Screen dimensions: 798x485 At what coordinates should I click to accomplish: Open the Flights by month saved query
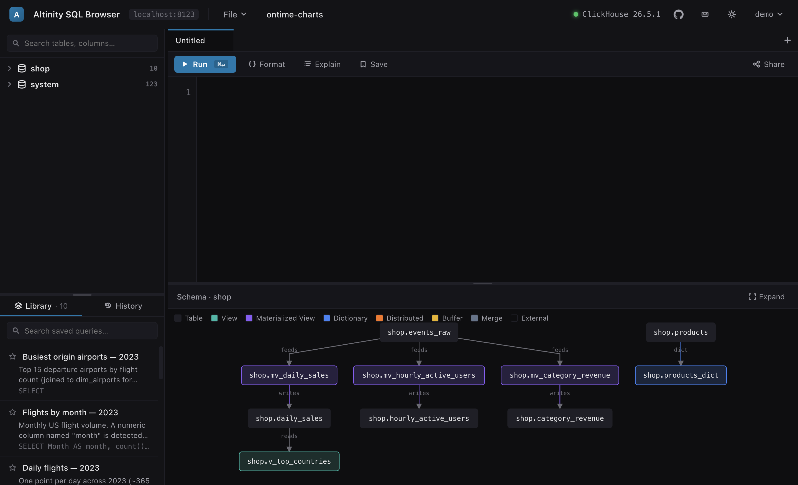79,428
